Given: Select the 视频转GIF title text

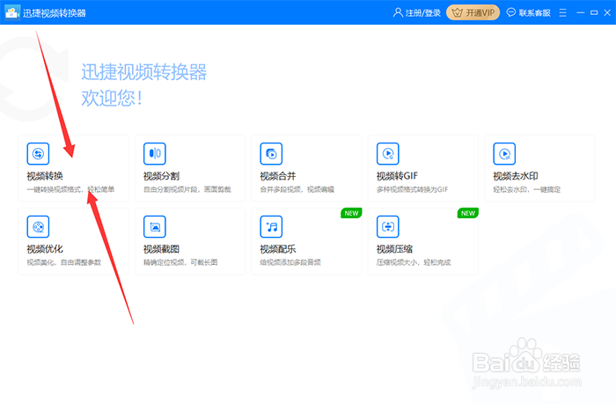Looking at the screenshot, I should (x=397, y=176).
